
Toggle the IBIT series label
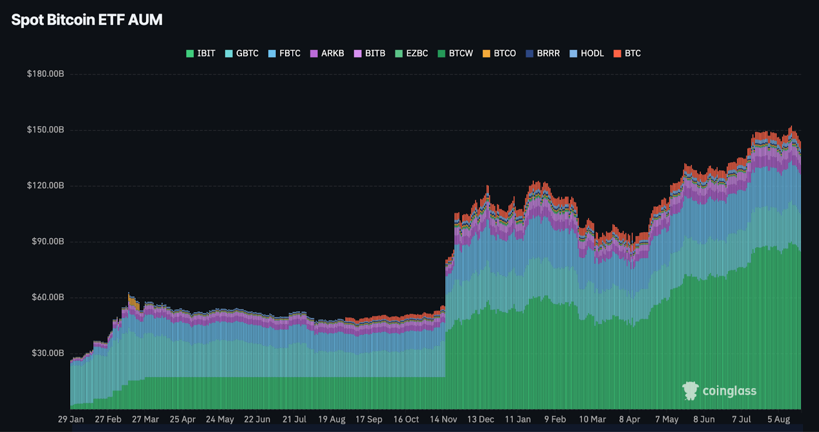point(206,53)
